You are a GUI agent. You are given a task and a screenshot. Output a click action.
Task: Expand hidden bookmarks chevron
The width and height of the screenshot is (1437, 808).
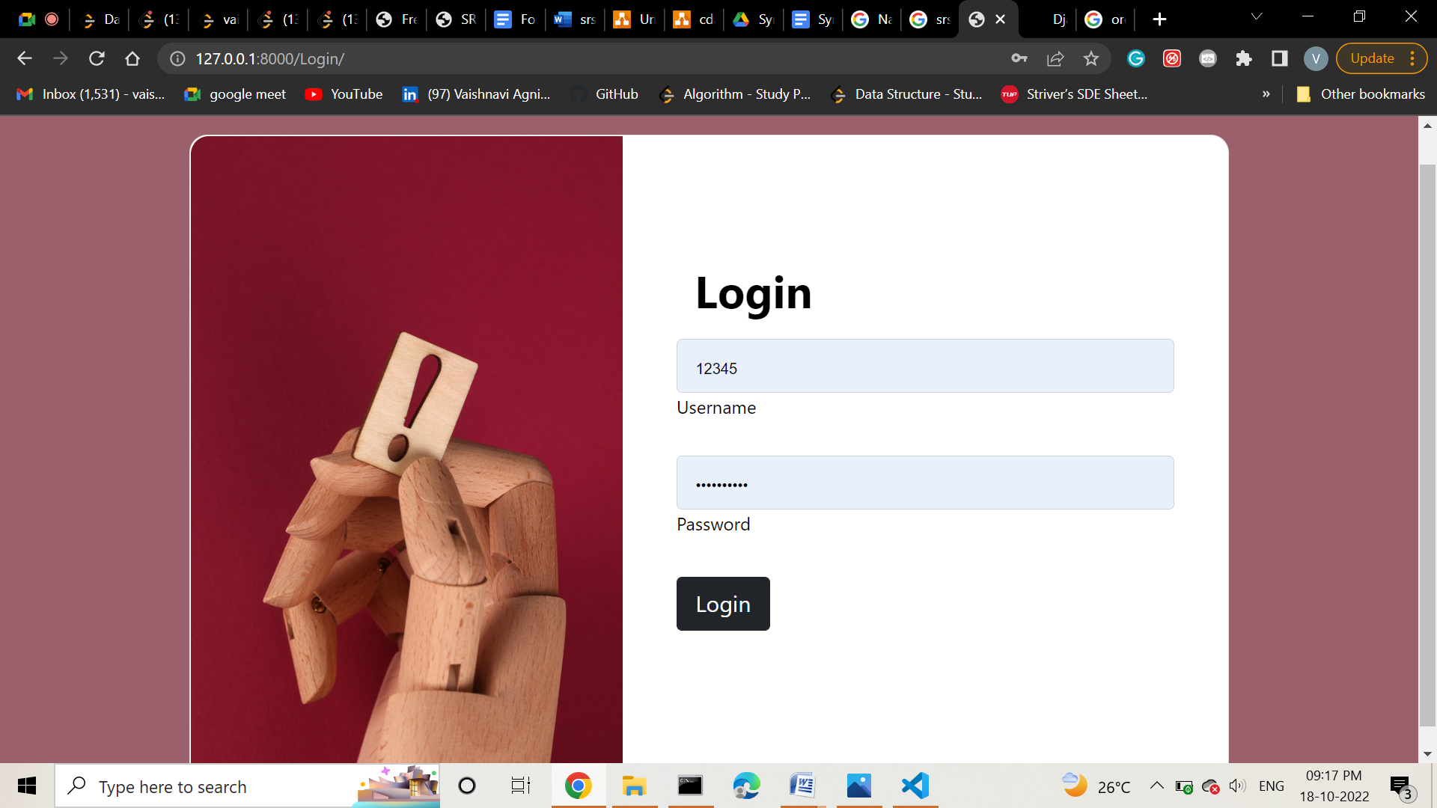pos(1266,94)
